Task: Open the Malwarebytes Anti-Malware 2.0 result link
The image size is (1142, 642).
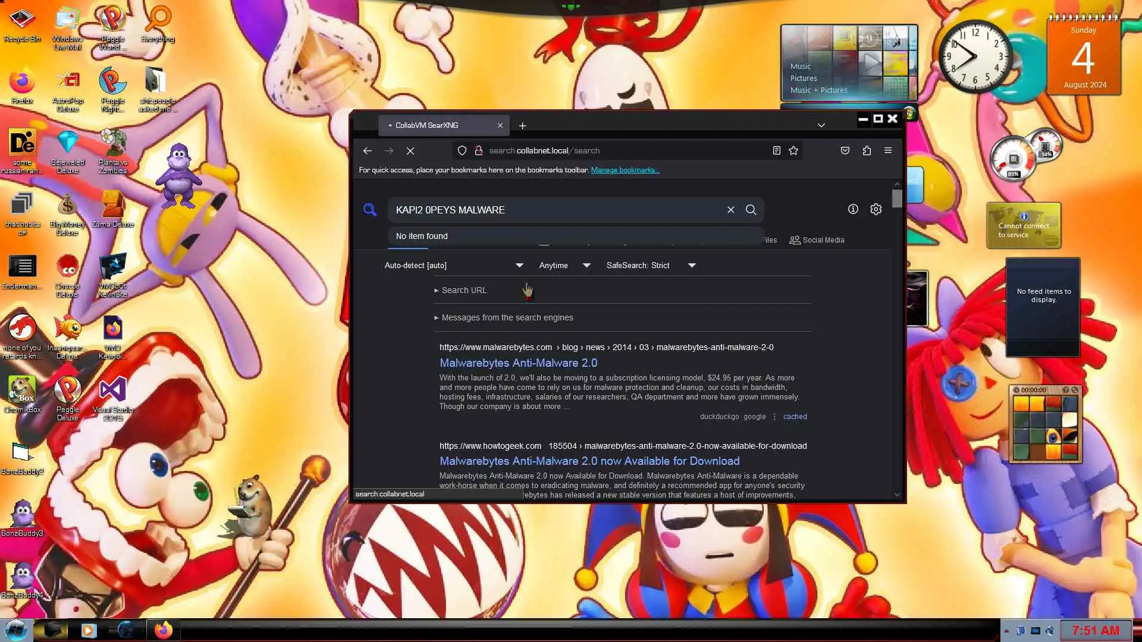Action: pyautogui.click(x=518, y=363)
